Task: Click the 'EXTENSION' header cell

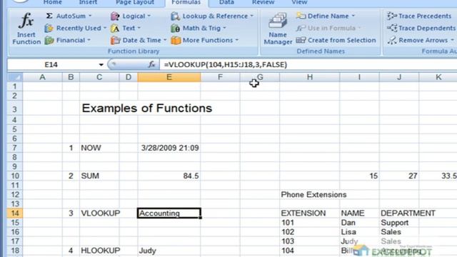Action: click(x=309, y=213)
